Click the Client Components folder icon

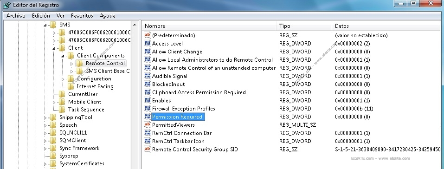[71, 56]
